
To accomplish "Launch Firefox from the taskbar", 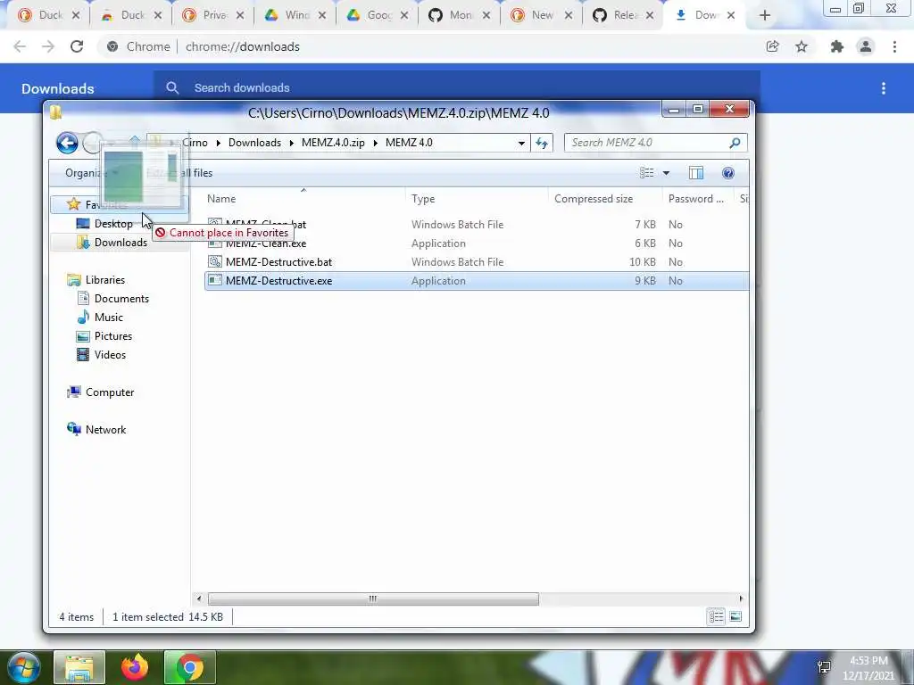I will (x=135, y=667).
